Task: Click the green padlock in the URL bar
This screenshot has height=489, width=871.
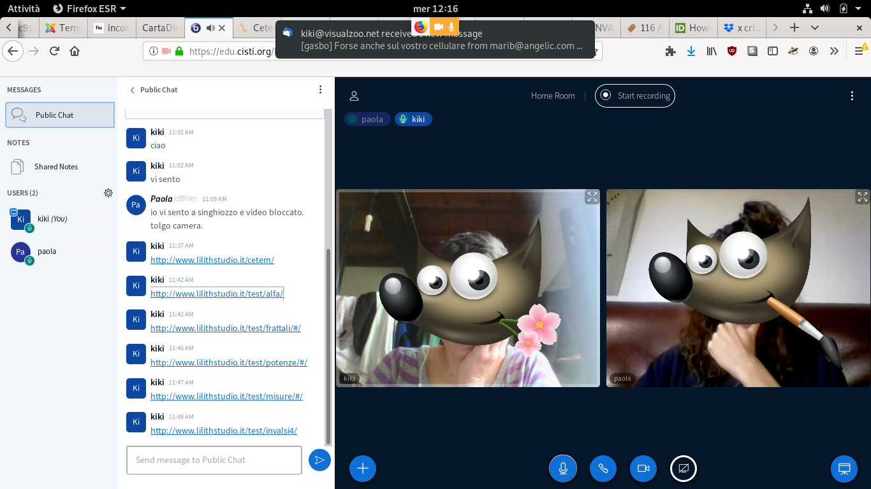Action: point(179,52)
